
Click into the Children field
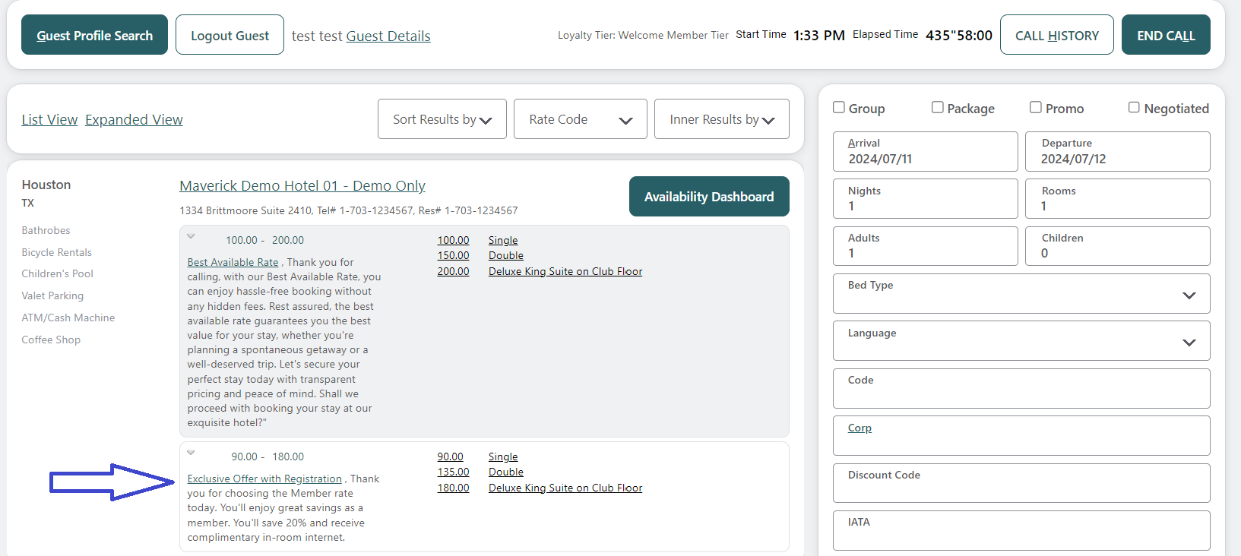click(1118, 246)
